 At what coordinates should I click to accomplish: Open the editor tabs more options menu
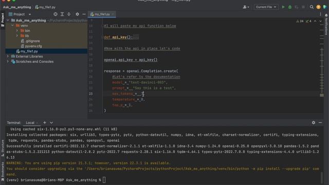pyautogui.click(x=320, y=14)
